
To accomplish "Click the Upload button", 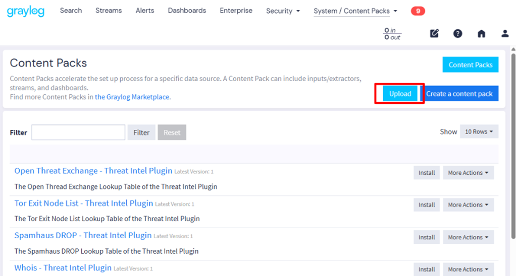I will pyautogui.click(x=400, y=94).
